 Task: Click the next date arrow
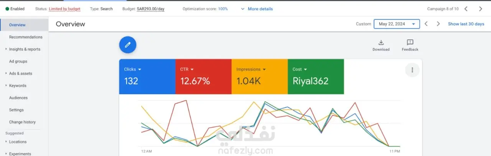438,24
